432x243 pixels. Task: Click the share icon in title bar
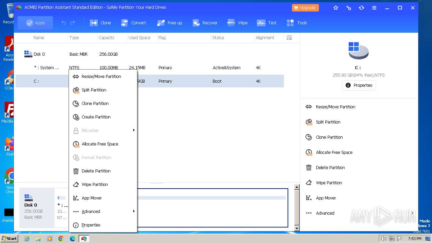point(349,8)
